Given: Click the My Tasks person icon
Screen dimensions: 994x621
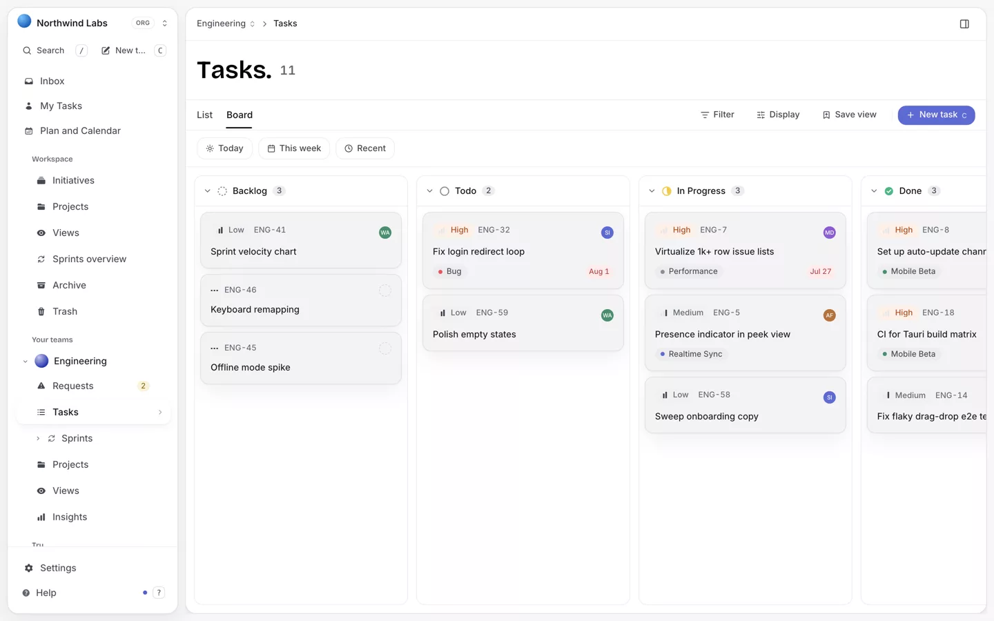Looking at the screenshot, I should pyautogui.click(x=29, y=106).
